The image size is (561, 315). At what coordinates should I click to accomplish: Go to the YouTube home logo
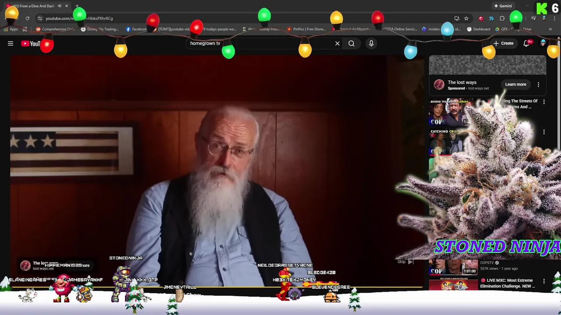31,43
